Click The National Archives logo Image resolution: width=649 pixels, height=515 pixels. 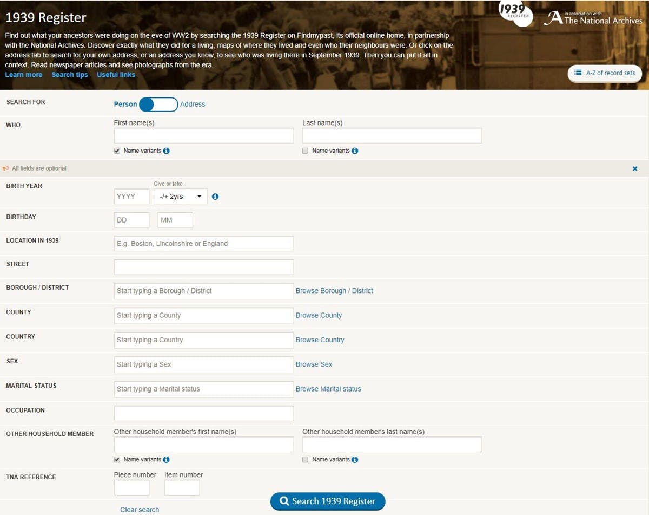click(x=593, y=18)
